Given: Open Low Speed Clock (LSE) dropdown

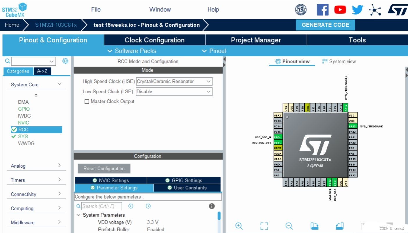Looking at the screenshot, I should pyautogui.click(x=174, y=92).
